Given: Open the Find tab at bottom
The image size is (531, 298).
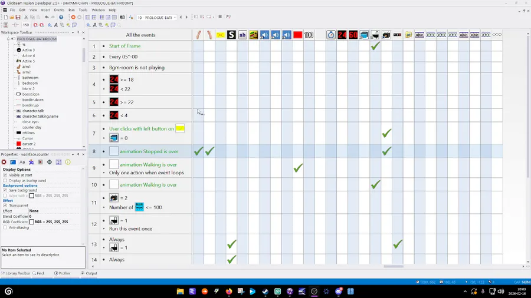Looking at the screenshot, I should (x=38, y=273).
